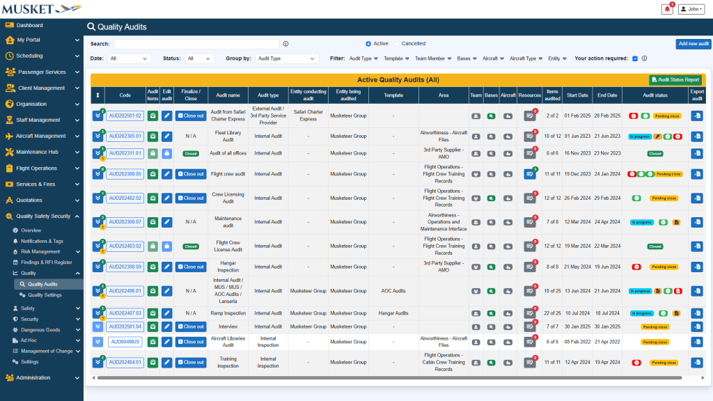Edit audit AUD202305.01 with pencil icon

click(166, 136)
